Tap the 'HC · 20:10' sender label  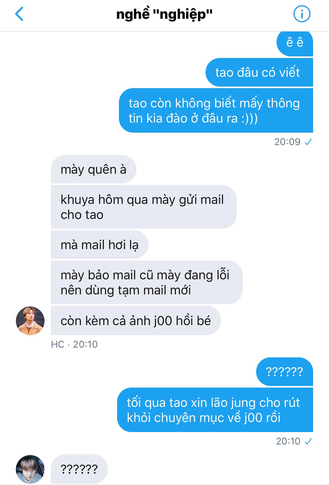click(74, 344)
